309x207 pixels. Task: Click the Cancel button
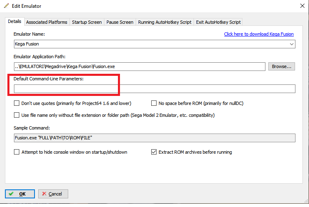53,194
